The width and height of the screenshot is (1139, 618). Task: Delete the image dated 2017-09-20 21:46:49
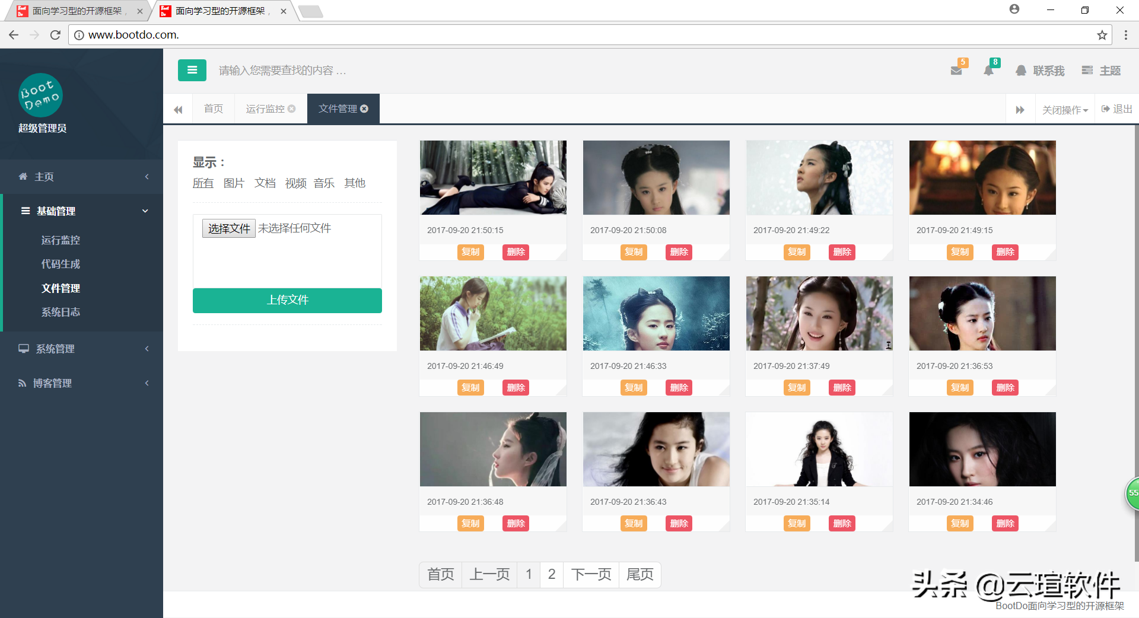[516, 388]
